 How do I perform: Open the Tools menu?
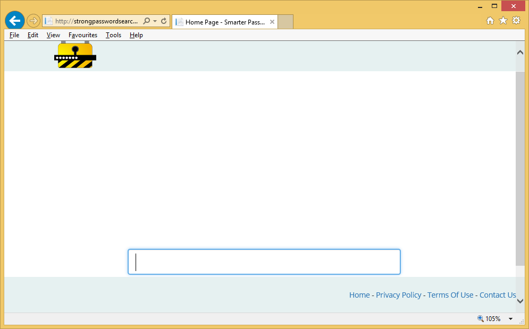113,35
